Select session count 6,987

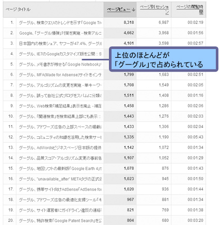(x=164, y=22)
